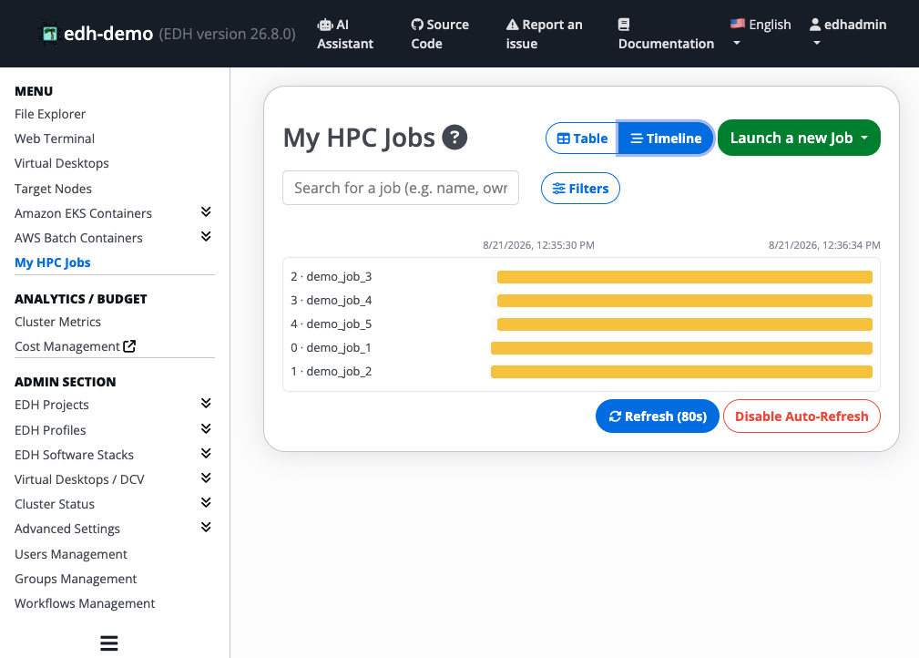Click Report an issue warning icon

[512, 25]
